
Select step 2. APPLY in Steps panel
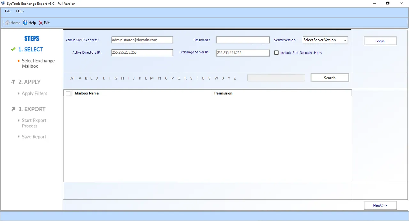[x=29, y=82]
